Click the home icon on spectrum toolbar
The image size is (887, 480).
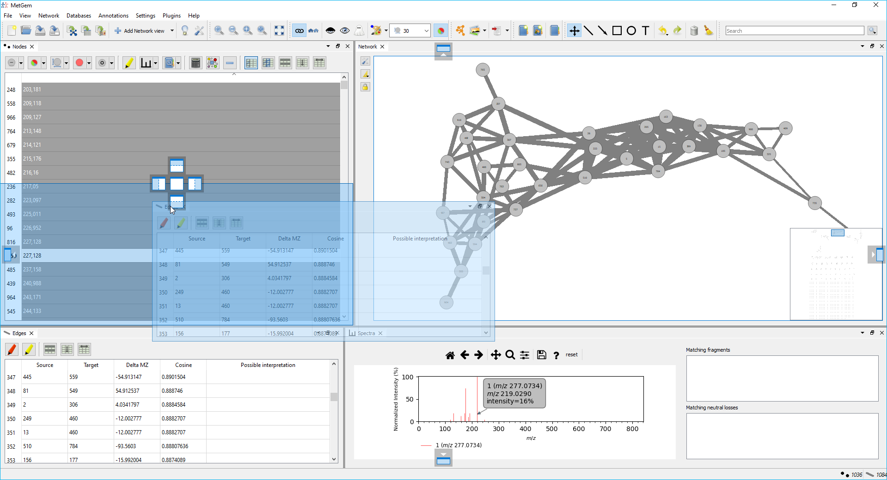point(450,355)
